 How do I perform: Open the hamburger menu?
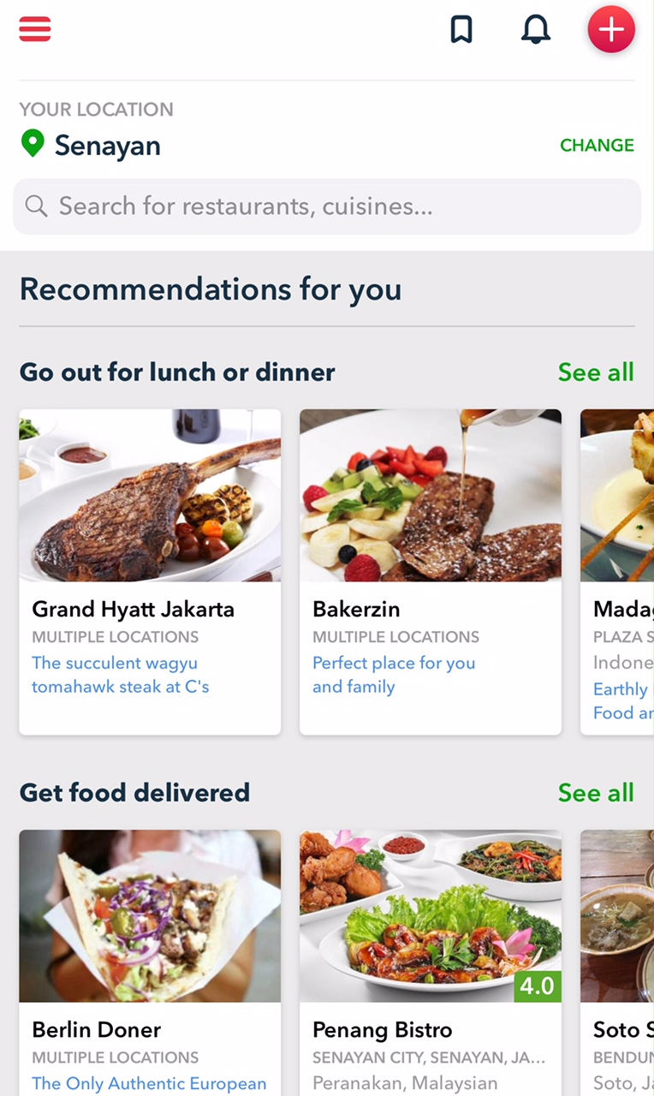click(35, 29)
